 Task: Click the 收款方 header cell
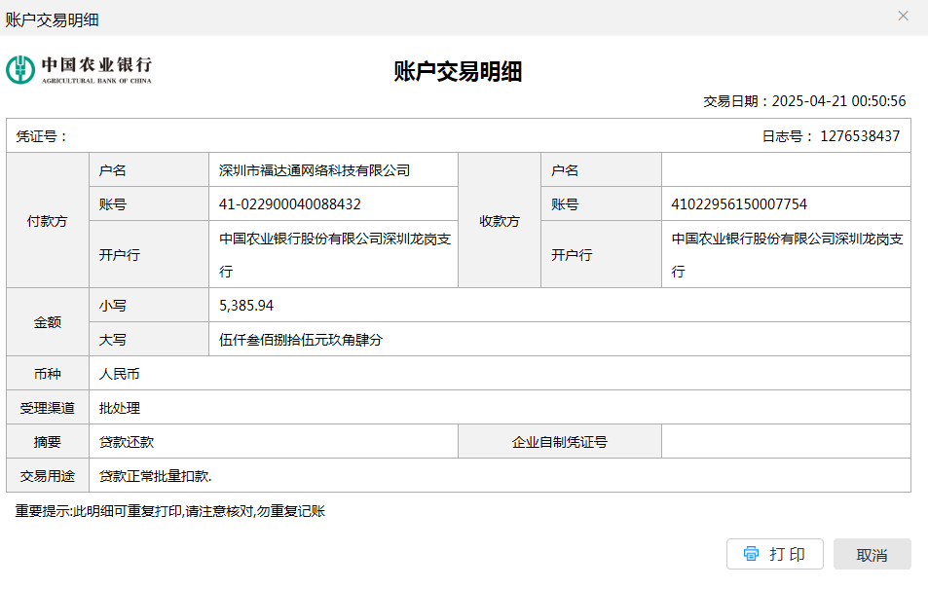500,221
